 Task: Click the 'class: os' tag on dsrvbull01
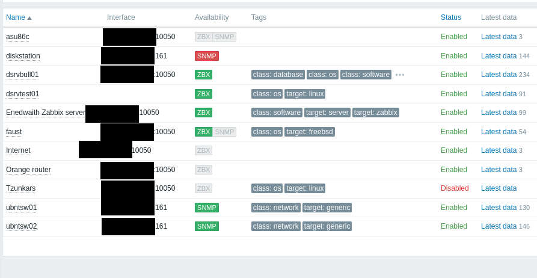coord(322,75)
